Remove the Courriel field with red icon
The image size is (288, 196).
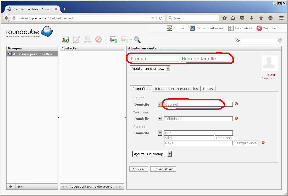(x=236, y=104)
